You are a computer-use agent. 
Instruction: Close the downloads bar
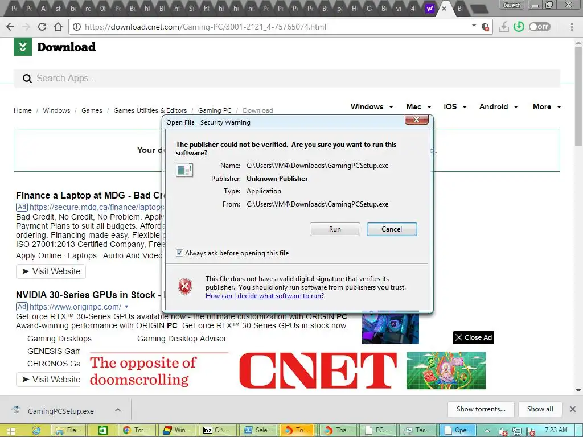[x=573, y=409]
